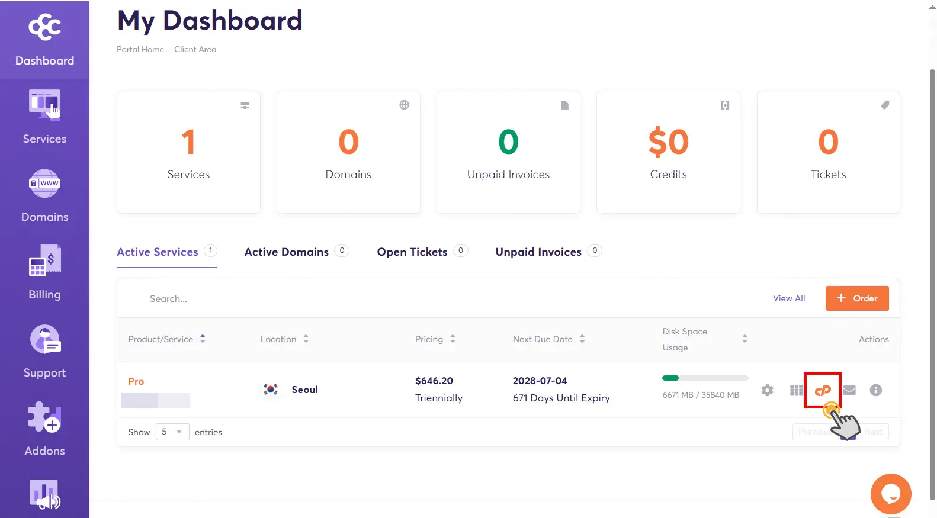Click the envelope email icon in Actions
The height and width of the screenshot is (518, 937).
pyautogui.click(x=849, y=390)
